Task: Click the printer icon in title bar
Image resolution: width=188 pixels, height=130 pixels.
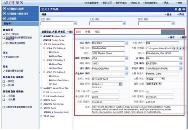Action: coord(180,9)
